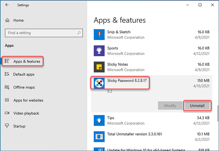Click the apps list vertical scrollbar
This screenshot has height=151, width=219.
click(218, 113)
